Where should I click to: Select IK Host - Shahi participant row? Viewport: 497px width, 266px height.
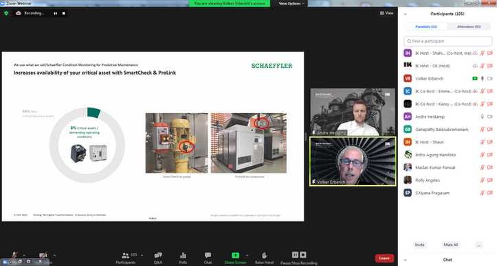pos(448,53)
